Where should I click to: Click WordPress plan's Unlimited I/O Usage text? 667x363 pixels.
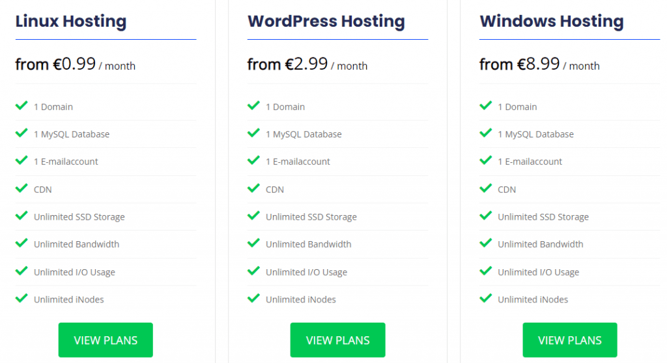307,272
